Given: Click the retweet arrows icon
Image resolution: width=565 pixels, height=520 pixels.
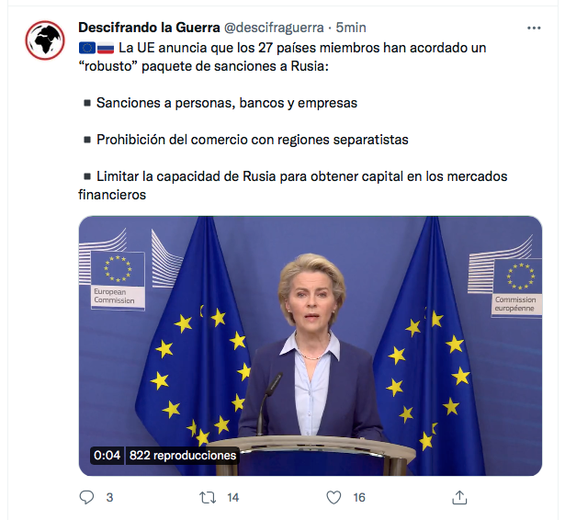Looking at the screenshot, I should [x=208, y=498].
